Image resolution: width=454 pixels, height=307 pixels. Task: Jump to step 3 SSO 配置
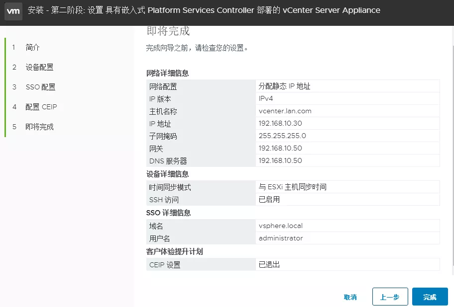click(40, 87)
